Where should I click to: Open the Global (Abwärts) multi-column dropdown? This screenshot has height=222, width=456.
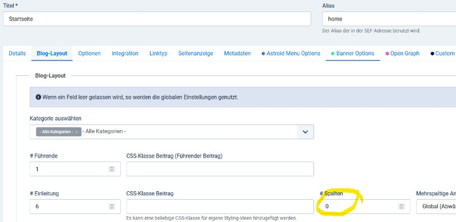tap(436, 206)
